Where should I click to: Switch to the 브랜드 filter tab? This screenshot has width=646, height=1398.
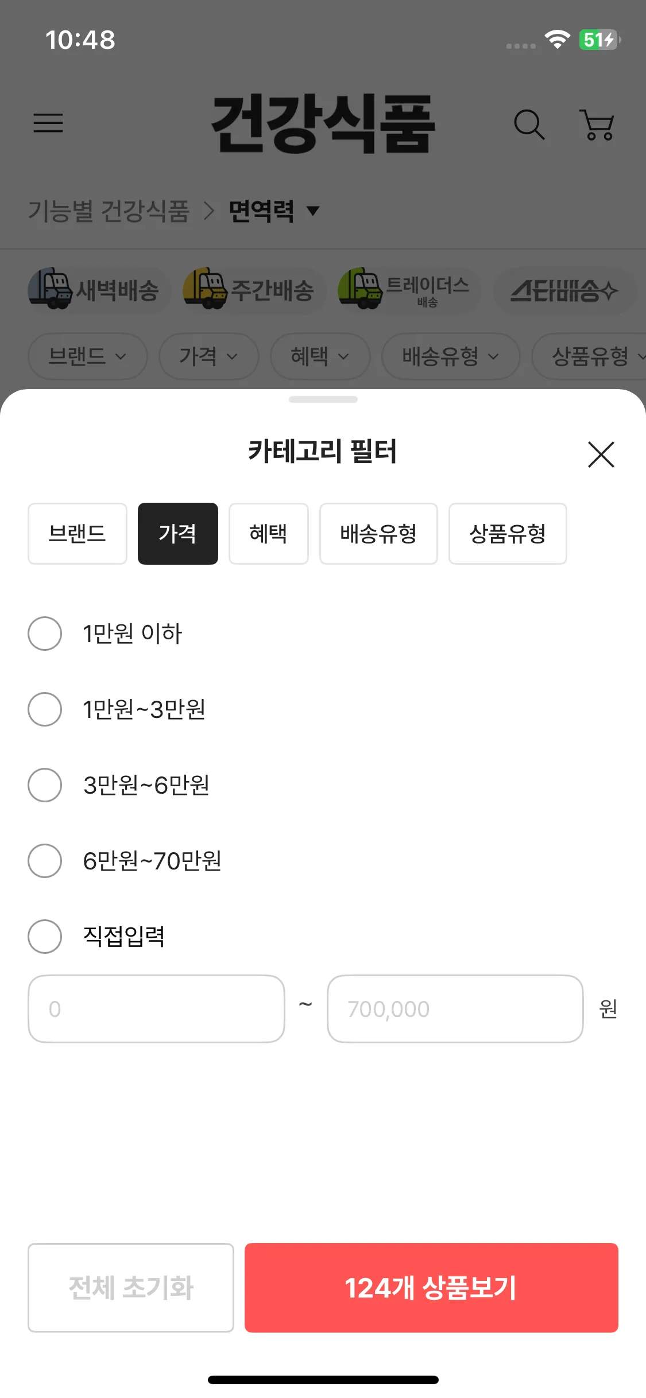(x=77, y=534)
